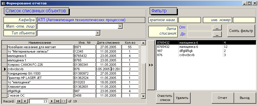Click the Кол-во column header
The image size is (258, 106).
(x=130, y=43)
